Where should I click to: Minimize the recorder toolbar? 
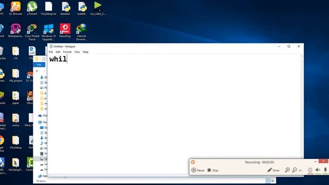[315, 161]
